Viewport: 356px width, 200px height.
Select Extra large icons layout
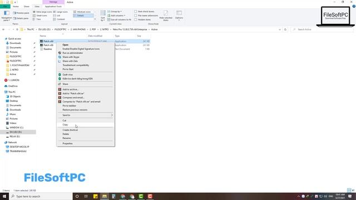(42, 12)
